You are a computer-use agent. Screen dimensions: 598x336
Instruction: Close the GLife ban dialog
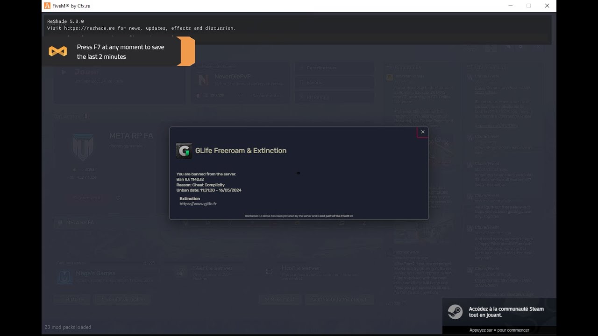[x=423, y=132]
